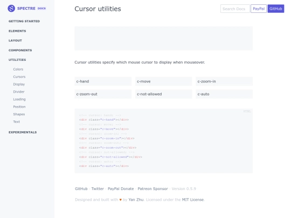Click the GitHub button in header
This screenshot has width=291, height=218.
[x=276, y=9]
